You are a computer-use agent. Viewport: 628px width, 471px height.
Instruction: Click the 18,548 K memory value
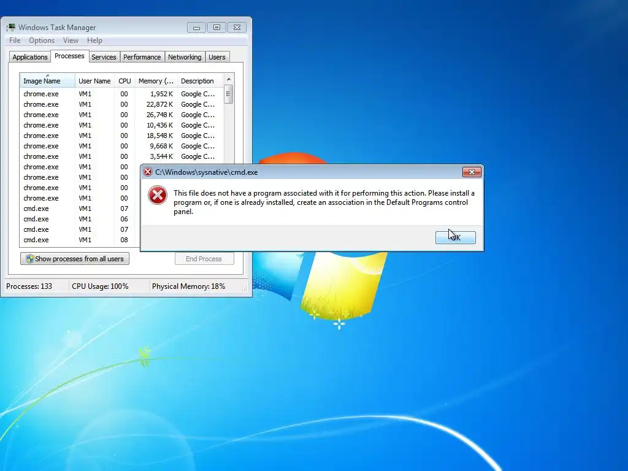[x=159, y=136]
